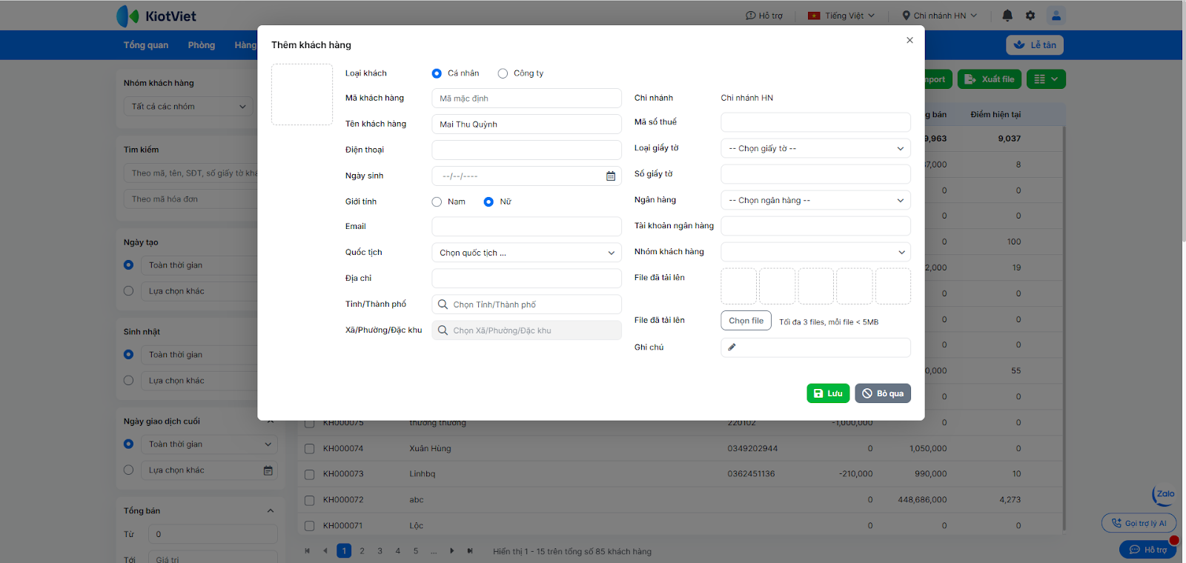This screenshot has width=1186, height=563.
Task: Open calendar icon beside Ngày giao dịch cuối's Lựa chọn khác
Action: coord(268,470)
